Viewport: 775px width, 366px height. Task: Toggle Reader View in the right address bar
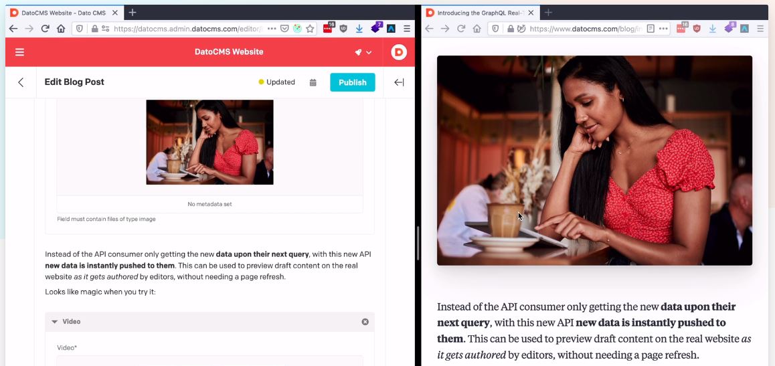coord(651,29)
